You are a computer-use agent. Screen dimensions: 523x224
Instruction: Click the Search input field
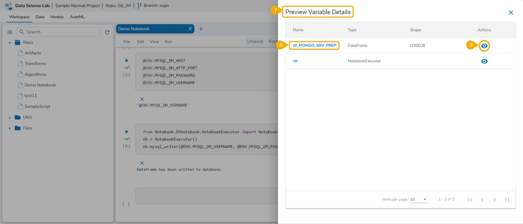(61, 32)
